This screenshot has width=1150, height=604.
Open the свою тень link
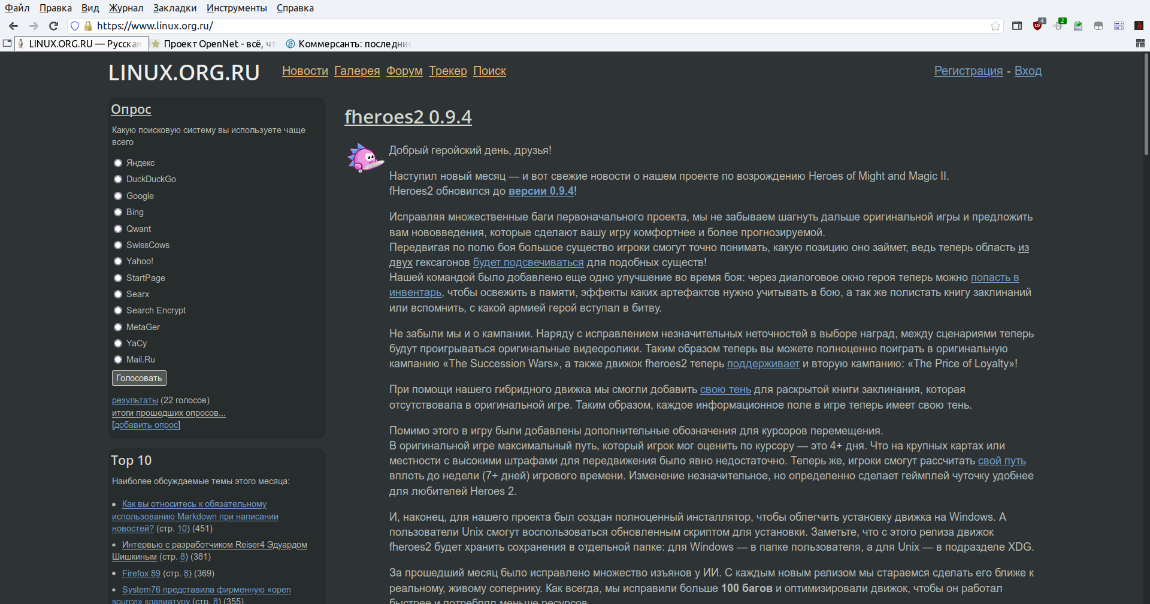tap(725, 389)
